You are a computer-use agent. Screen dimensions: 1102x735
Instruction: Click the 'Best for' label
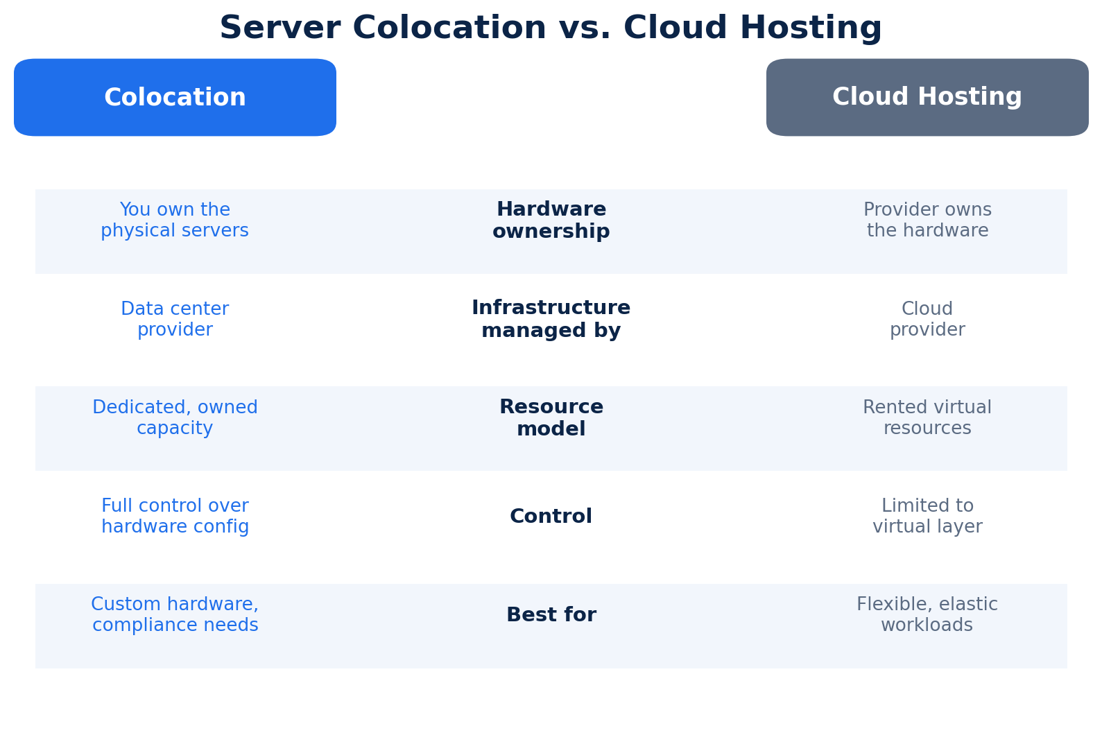pyautogui.click(x=551, y=615)
